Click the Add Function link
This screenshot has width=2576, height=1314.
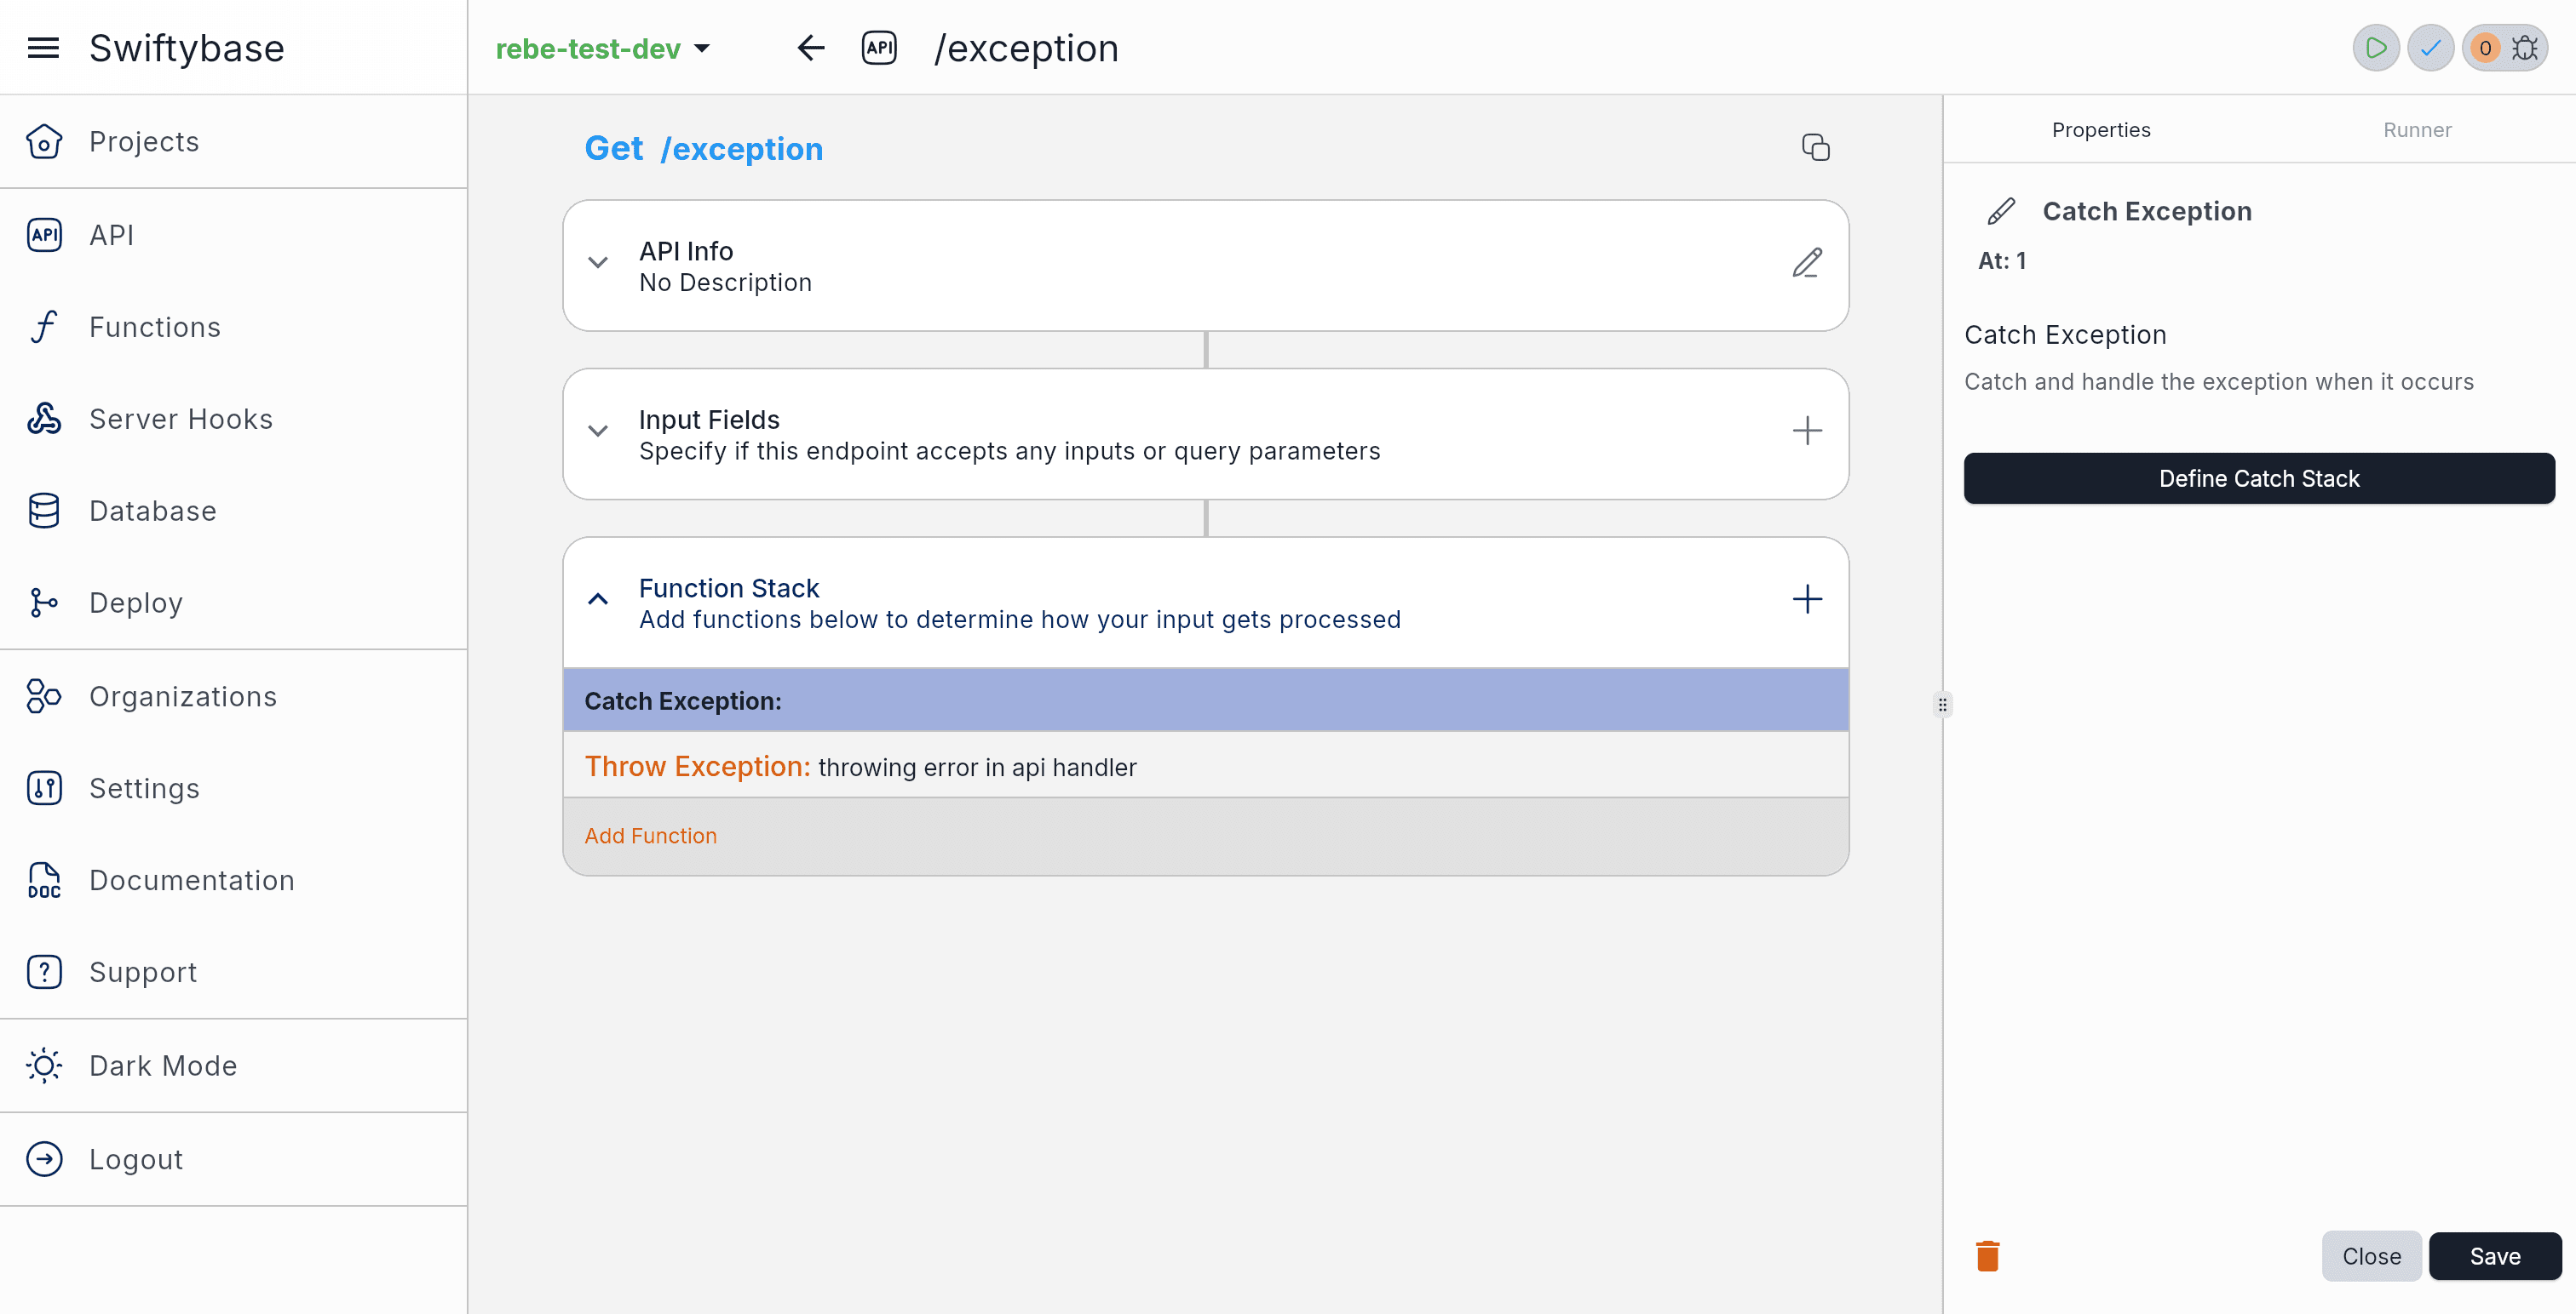point(651,837)
